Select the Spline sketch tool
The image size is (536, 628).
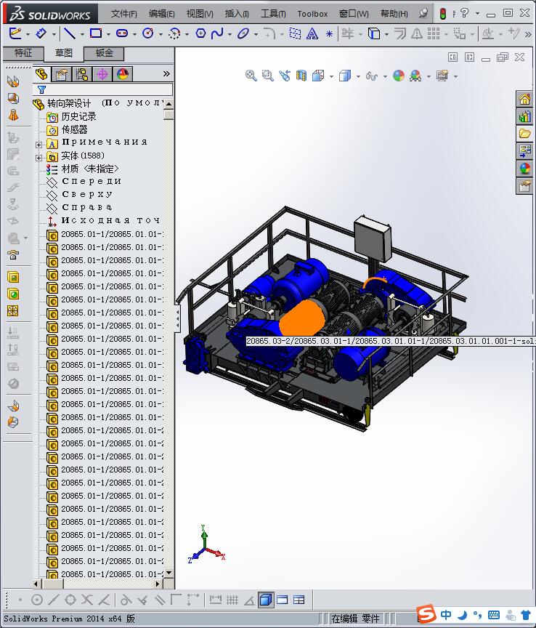pyautogui.click(x=217, y=33)
